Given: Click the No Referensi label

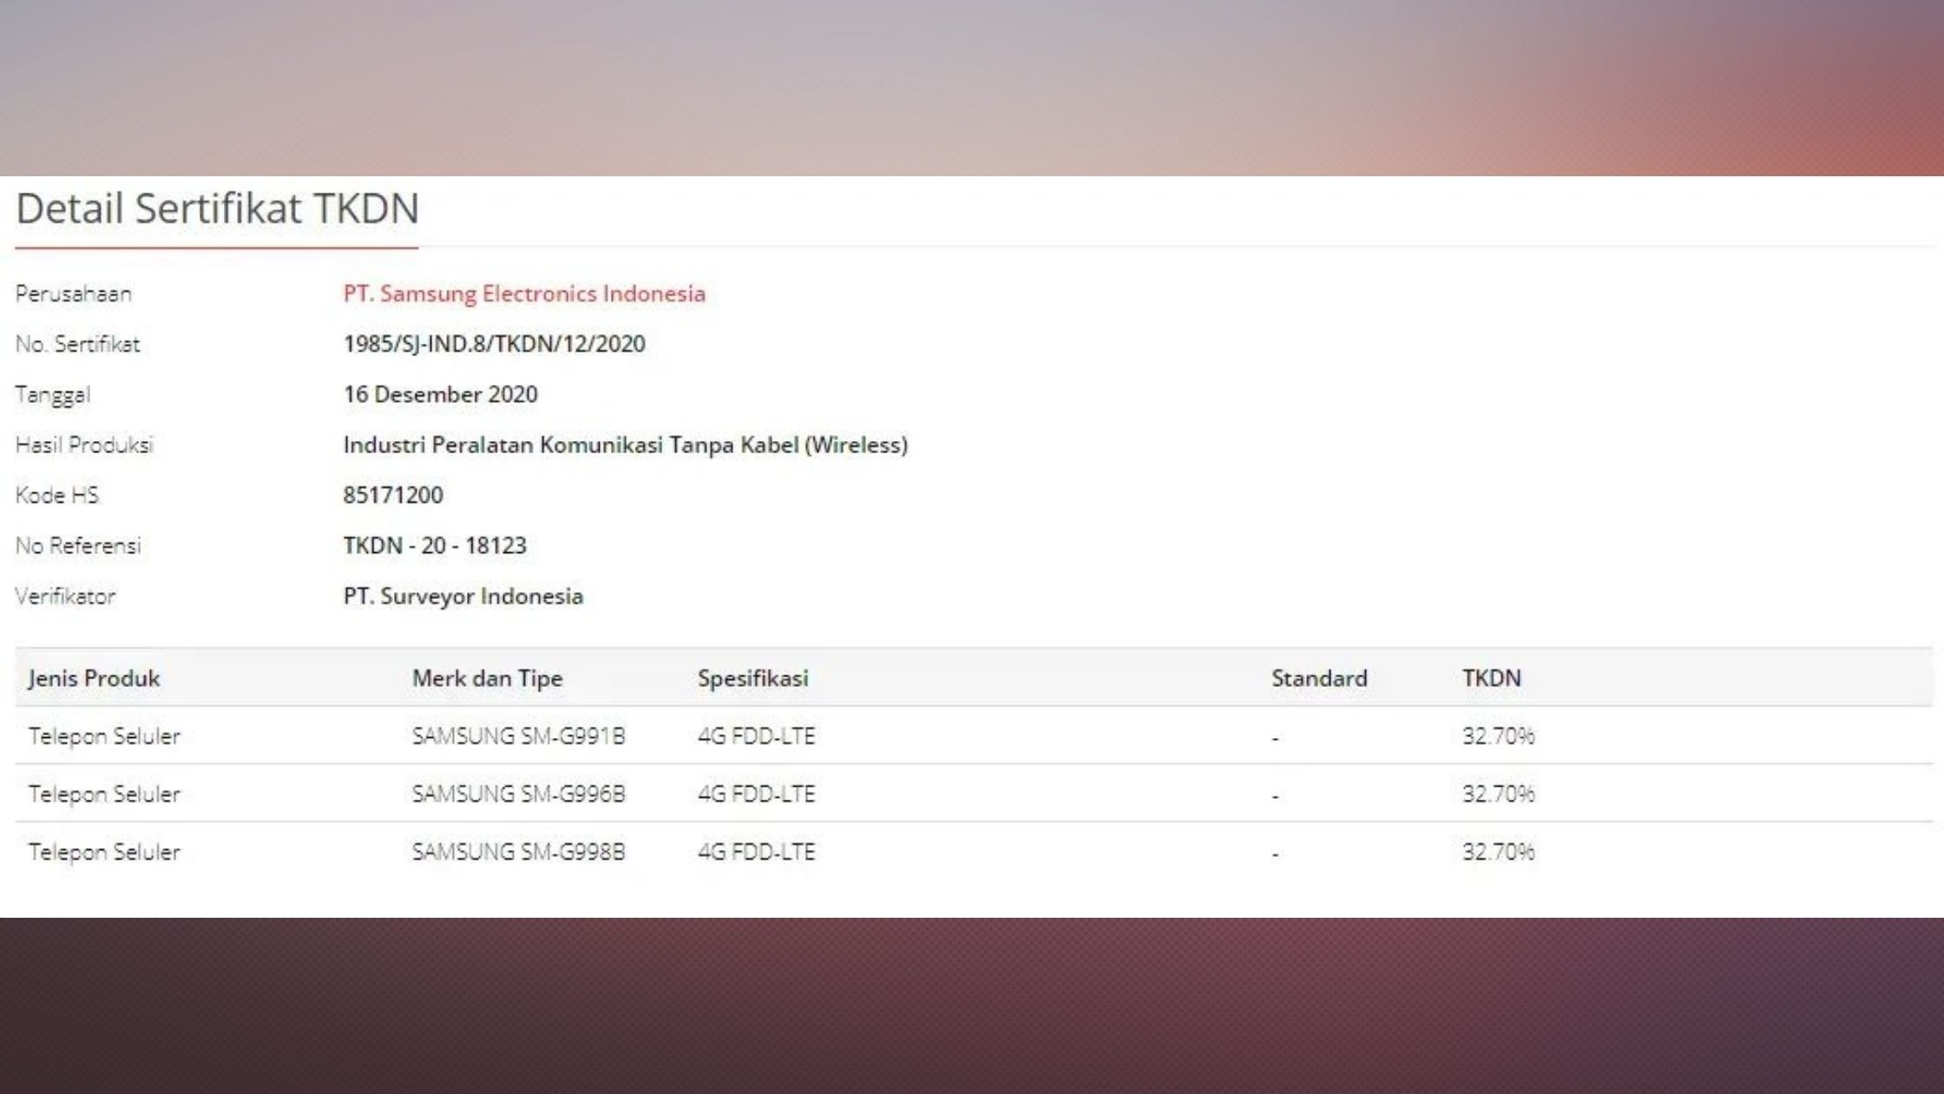Looking at the screenshot, I should tap(77, 545).
